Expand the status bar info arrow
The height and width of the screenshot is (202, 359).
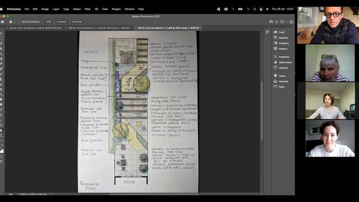pos(51,194)
